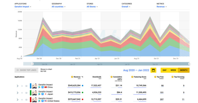Click the green dot next to Japan revenue
198x103 pixels.
82,93
